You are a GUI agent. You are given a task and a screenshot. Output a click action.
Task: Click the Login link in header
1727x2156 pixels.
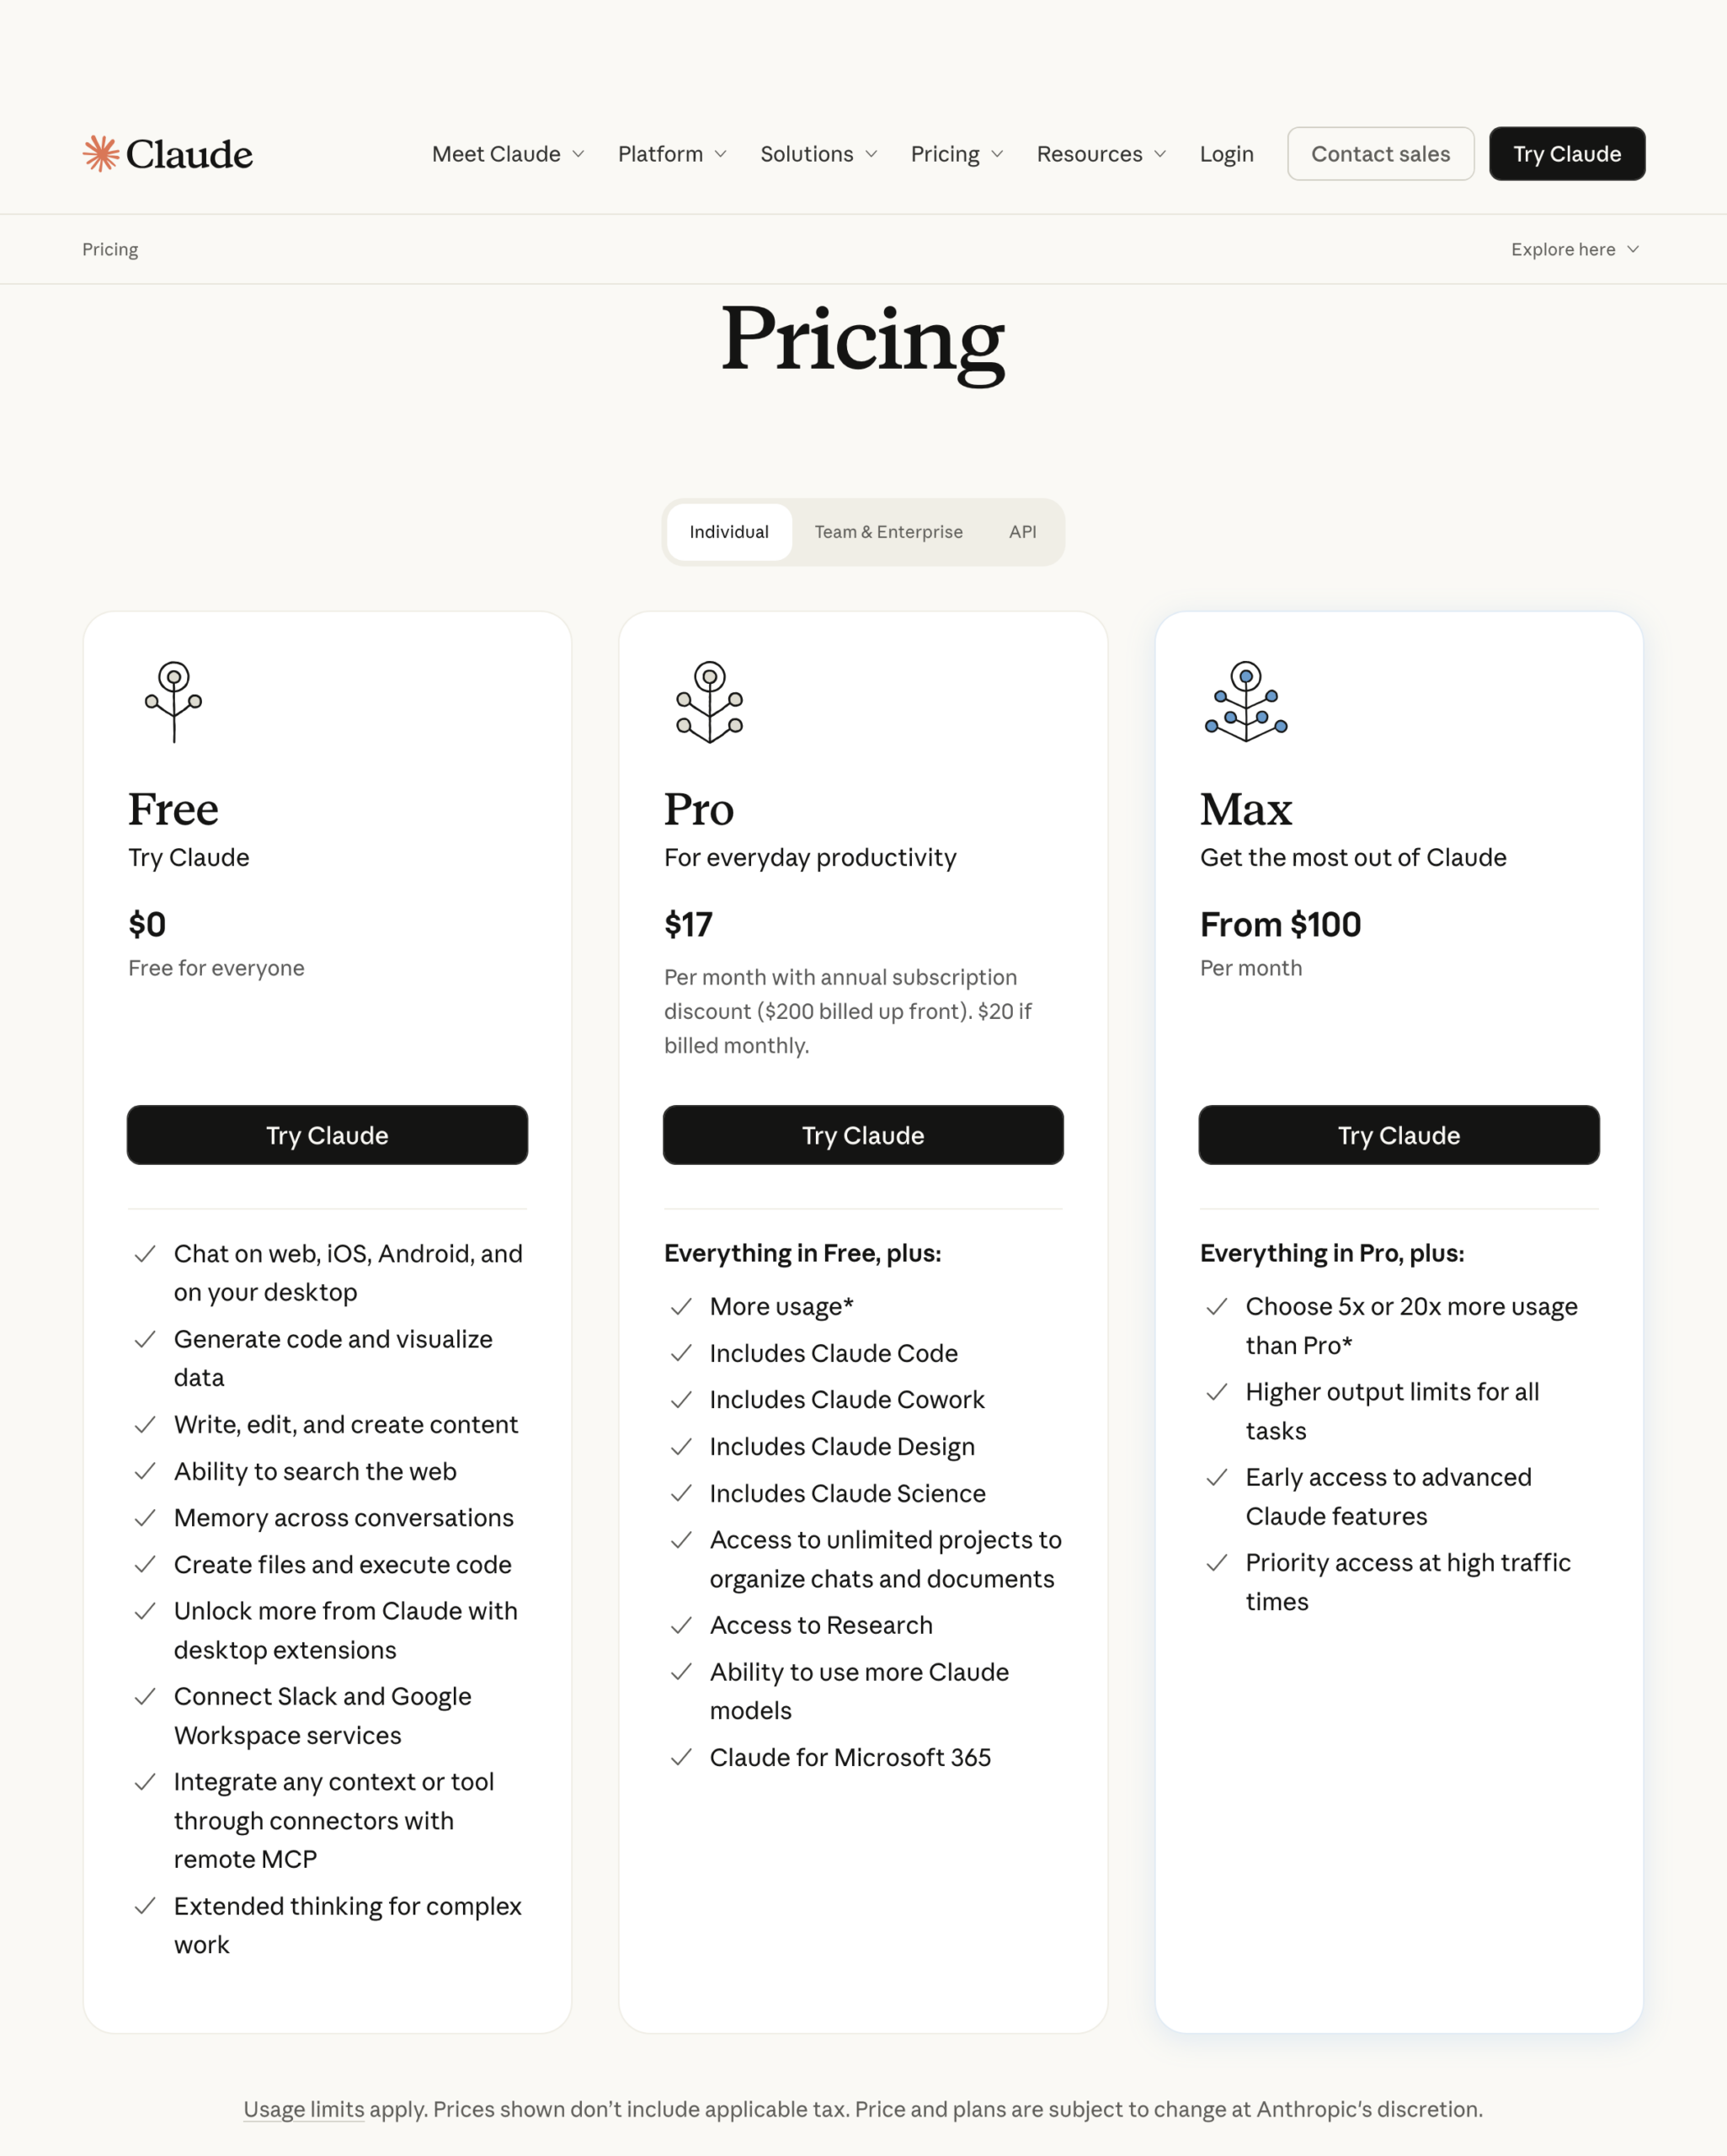tap(1226, 154)
